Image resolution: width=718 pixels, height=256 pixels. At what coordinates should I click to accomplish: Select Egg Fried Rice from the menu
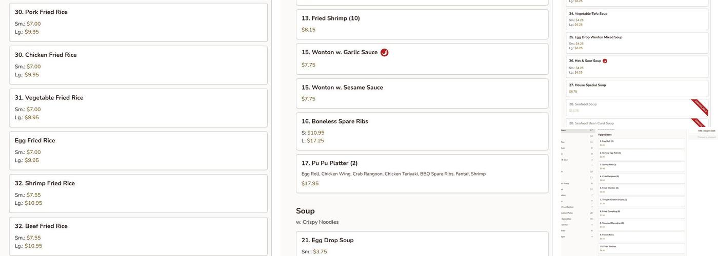click(138, 151)
